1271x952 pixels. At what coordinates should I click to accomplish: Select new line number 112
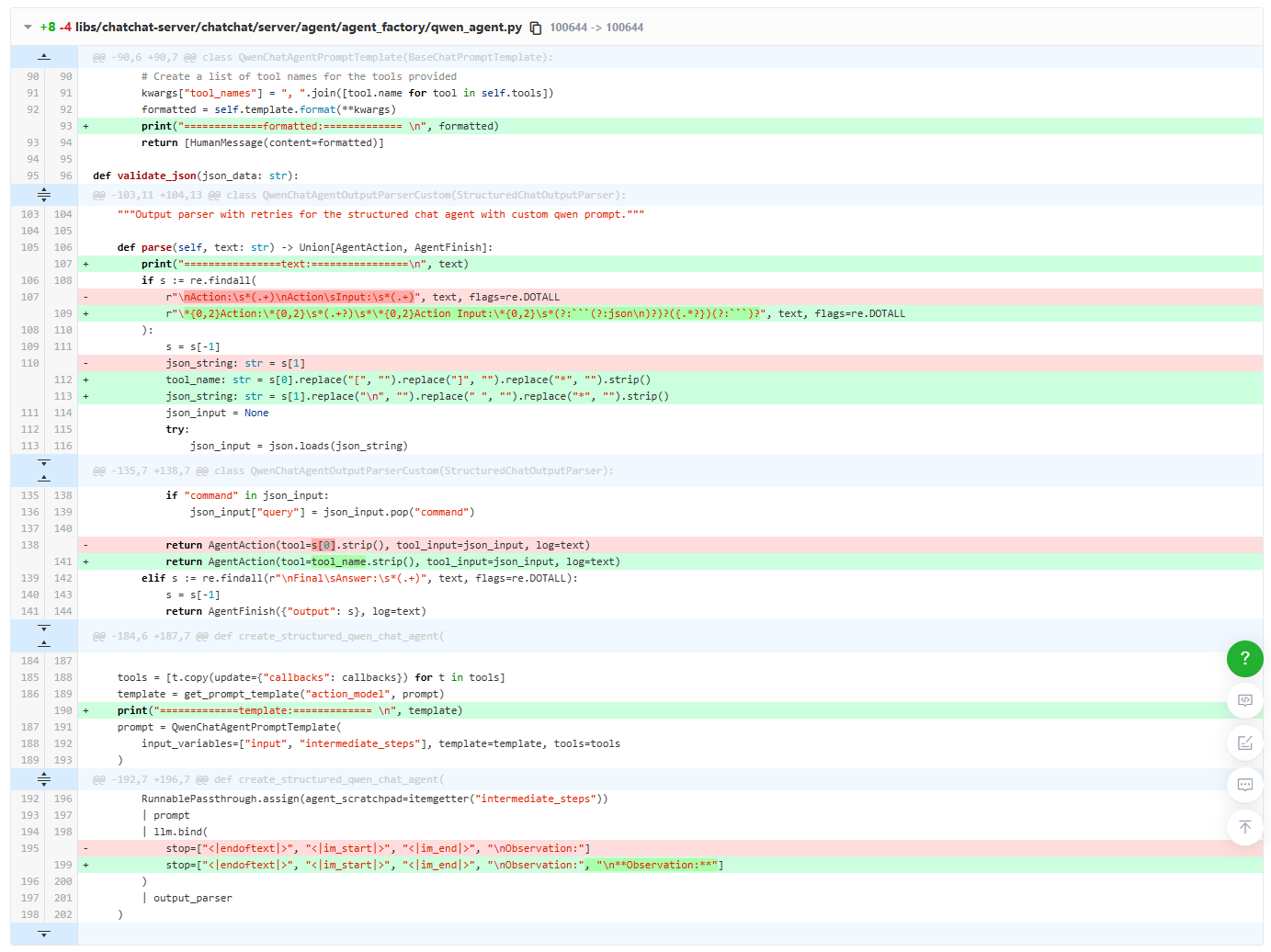point(62,380)
